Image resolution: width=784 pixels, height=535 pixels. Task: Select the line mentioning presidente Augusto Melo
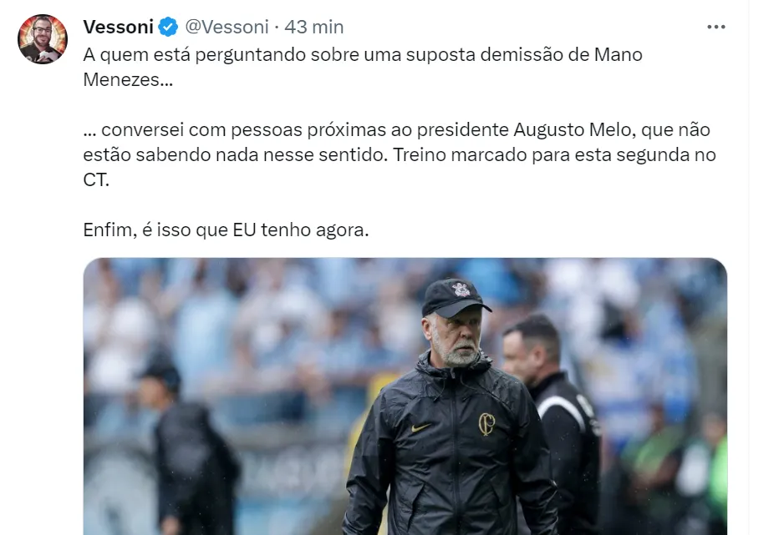[396, 129]
